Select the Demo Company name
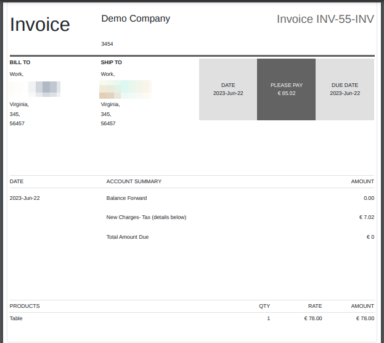The height and width of the screenshot is (343, 384). (136, 19)
